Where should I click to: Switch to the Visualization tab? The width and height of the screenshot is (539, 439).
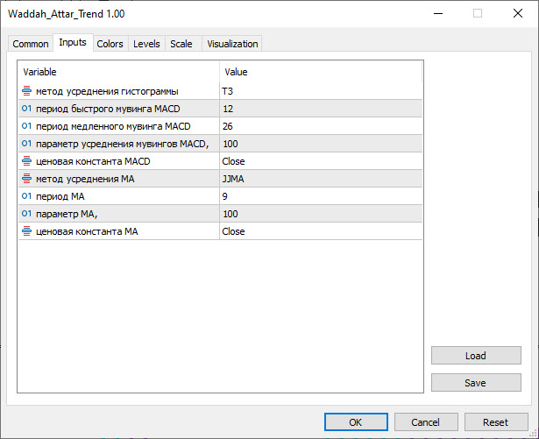click(232, 44)
